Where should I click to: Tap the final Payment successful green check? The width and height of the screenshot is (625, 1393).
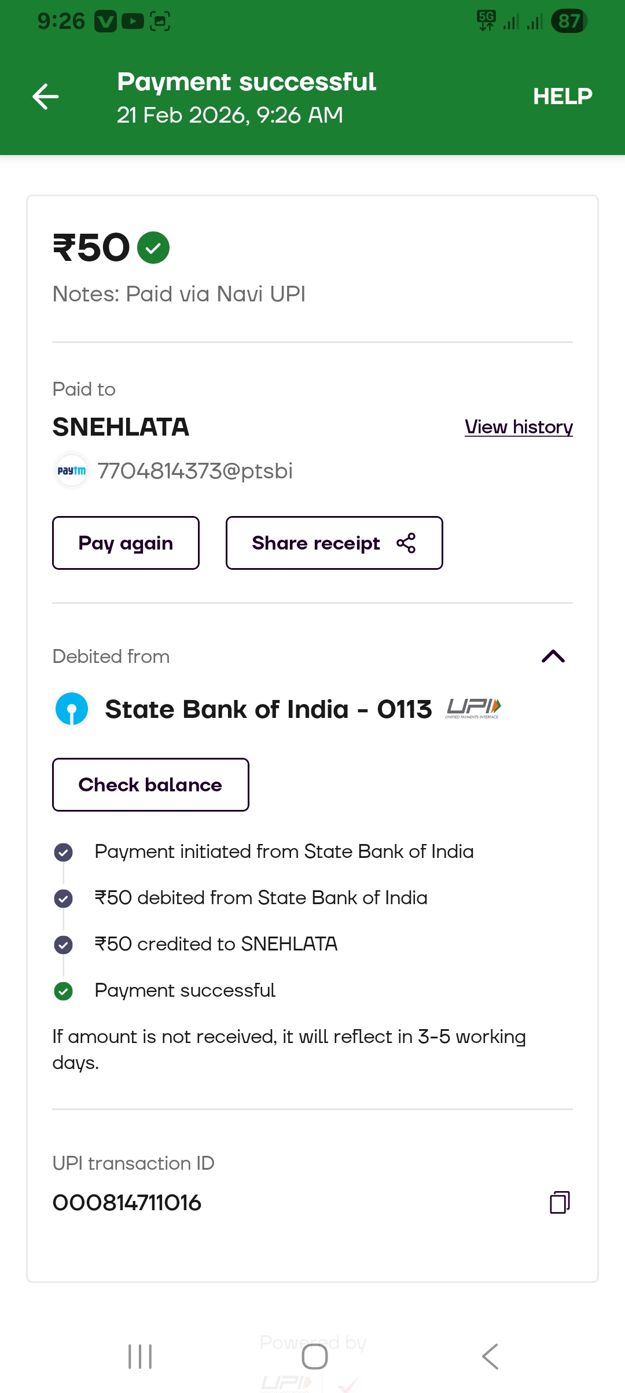point(63,991)
